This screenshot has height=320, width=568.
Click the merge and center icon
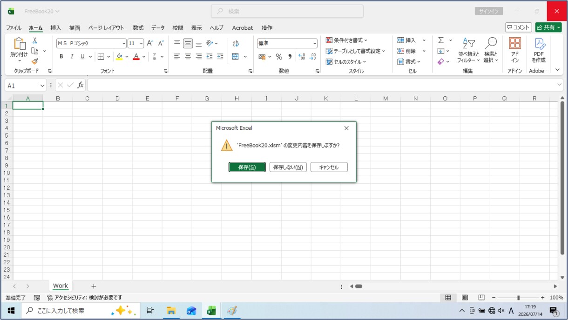tap(236, 57)
